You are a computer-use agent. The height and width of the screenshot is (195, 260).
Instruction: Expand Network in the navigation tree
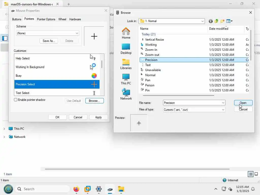(4, 137)
